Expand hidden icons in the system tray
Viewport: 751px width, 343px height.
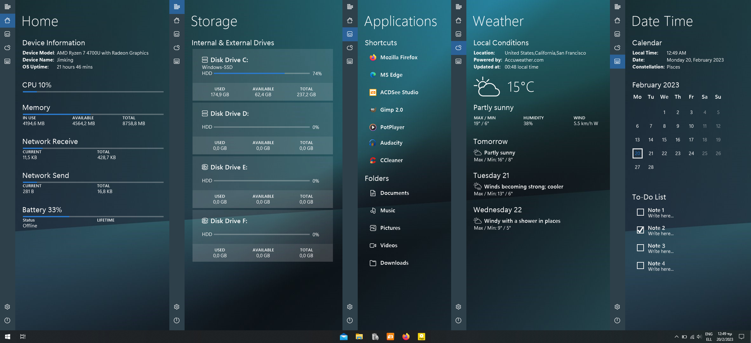click(676, 336)
